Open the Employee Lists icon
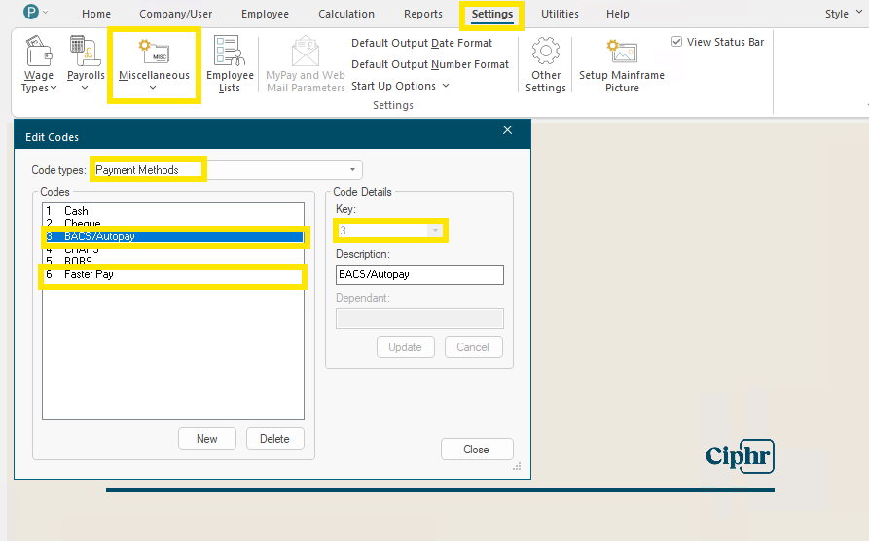The height and width of the screenshot is (541, 869). [x=230, y=51]
